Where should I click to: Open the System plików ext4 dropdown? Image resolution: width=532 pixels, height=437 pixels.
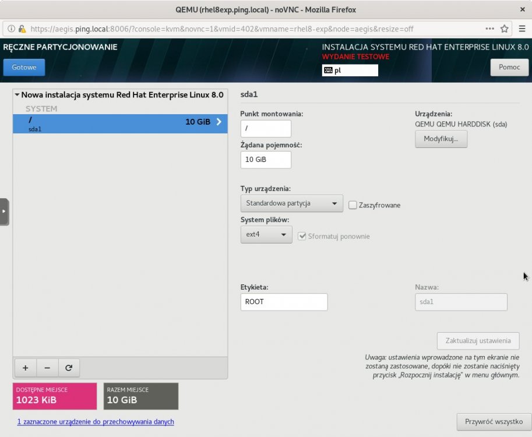click(x=266, y=234)
